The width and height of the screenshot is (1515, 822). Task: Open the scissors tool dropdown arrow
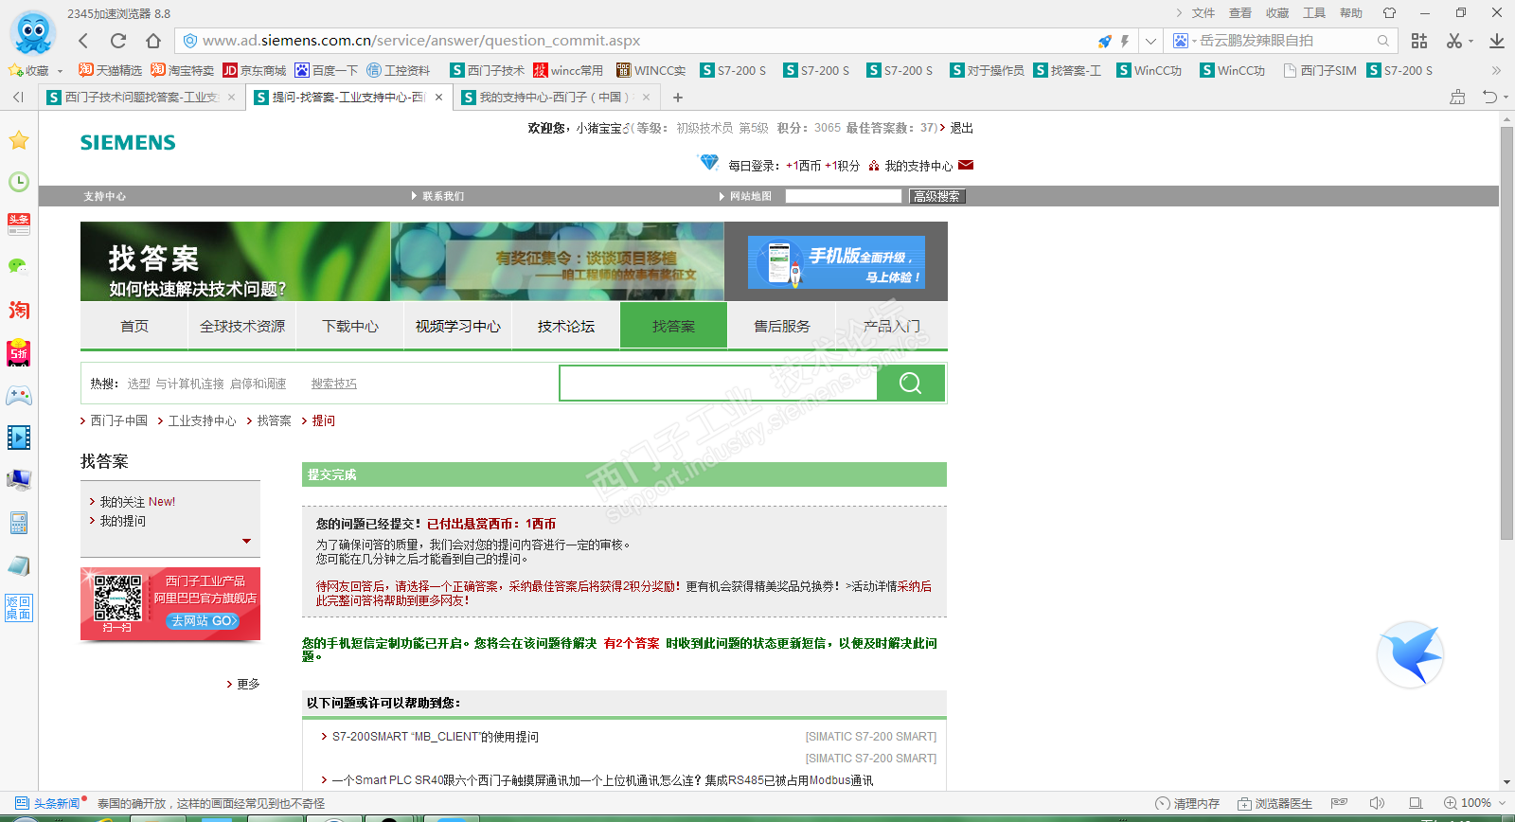(1470, 42)
